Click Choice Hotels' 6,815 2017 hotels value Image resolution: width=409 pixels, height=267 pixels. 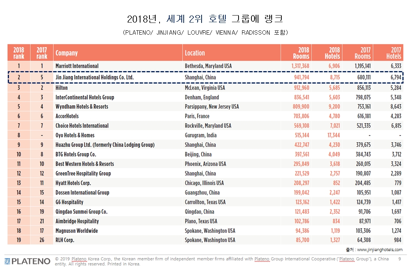pyautogui.click(x=396, y=126)
